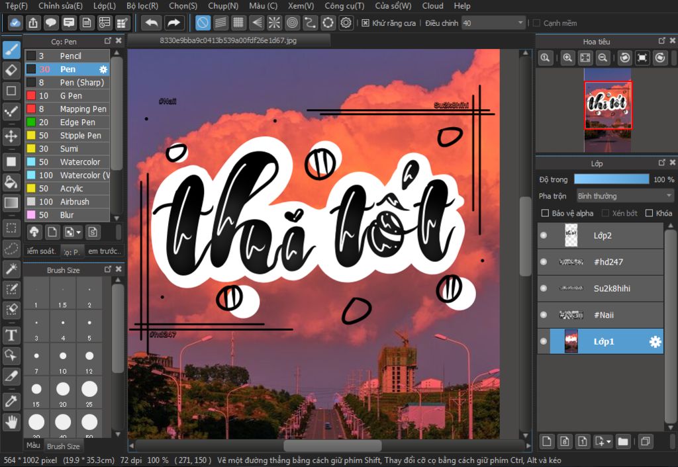Select the Stipple Pen brush
The width and height of the screenshot is (678, 467).
[67, 136]
